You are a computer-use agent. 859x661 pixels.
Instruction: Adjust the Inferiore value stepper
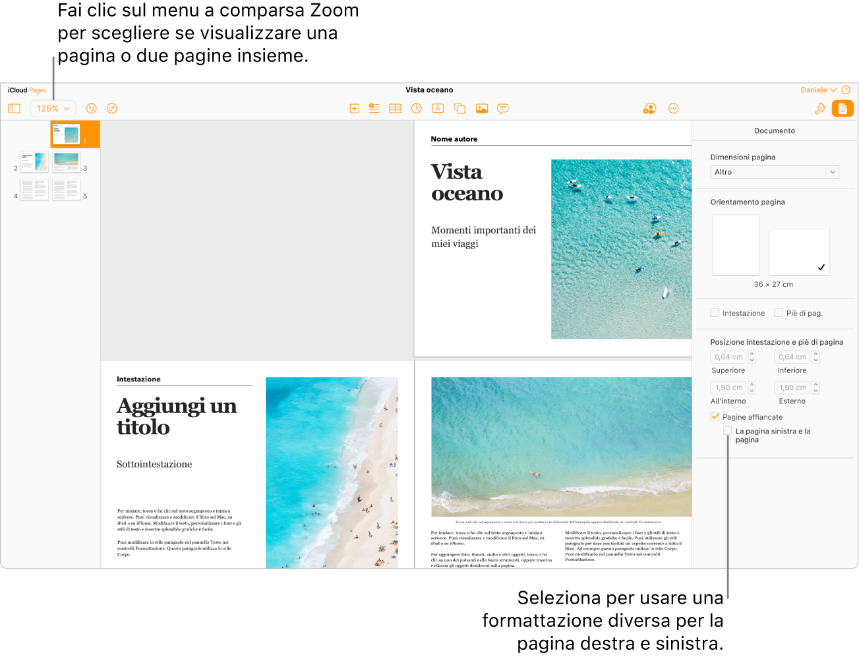[815, 357]
